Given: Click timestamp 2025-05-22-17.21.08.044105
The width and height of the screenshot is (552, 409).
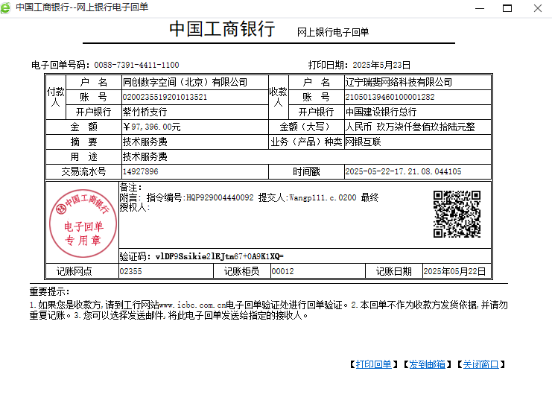Looking at the screenshot, I should click(403, 172).
